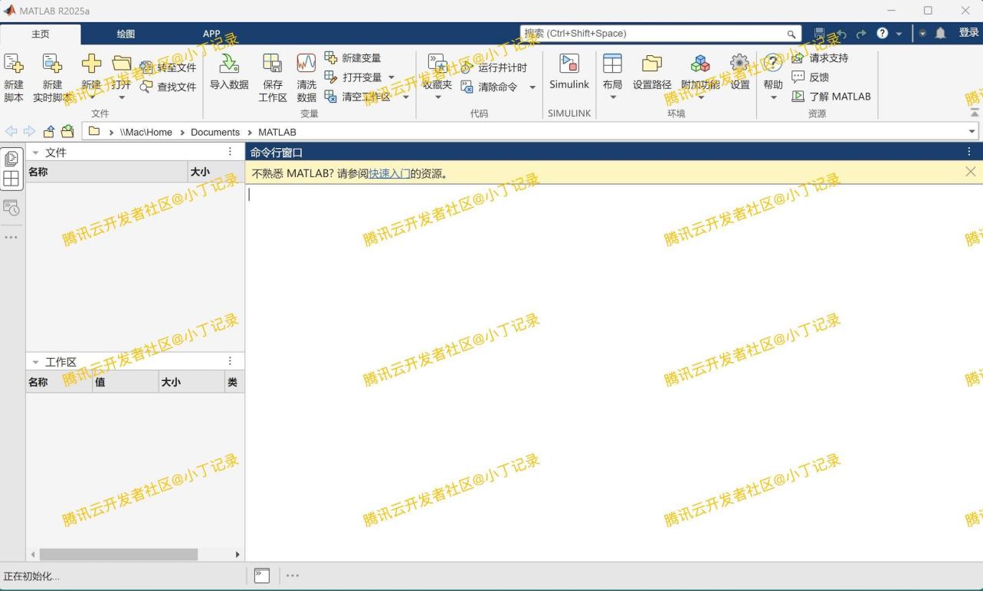Click 清空工作区 in the variable group
This screenshot has width=983, height=591.
(358, 97)
